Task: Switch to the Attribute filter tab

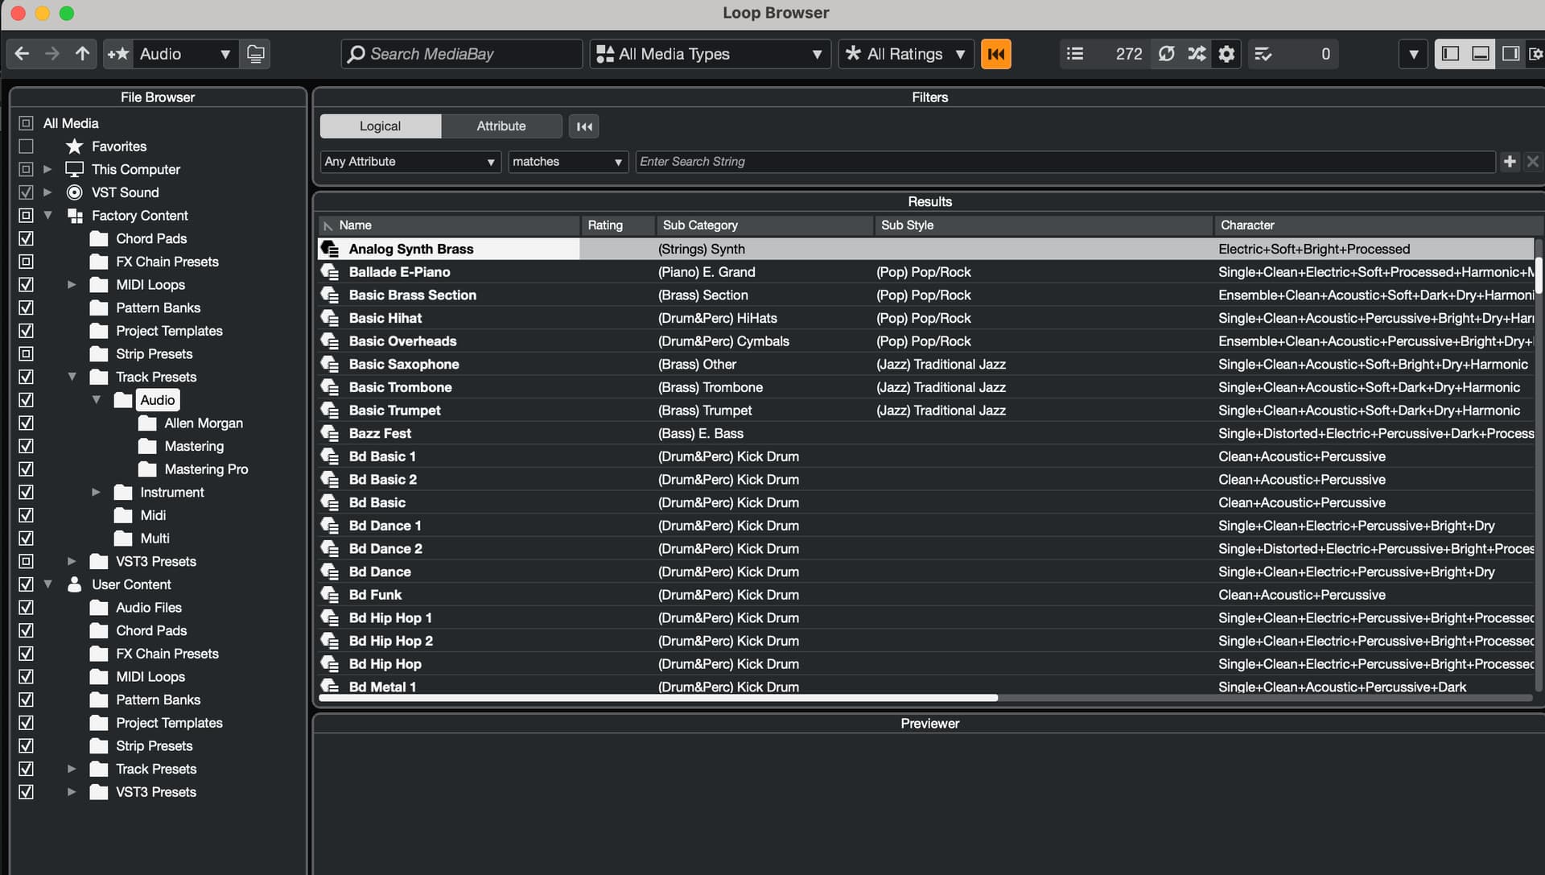Action: [501, 126]
